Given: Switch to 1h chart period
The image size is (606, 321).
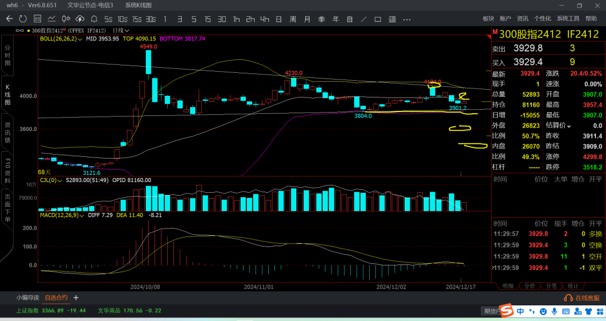Looking at the screenshot, I should pos(236,19).
